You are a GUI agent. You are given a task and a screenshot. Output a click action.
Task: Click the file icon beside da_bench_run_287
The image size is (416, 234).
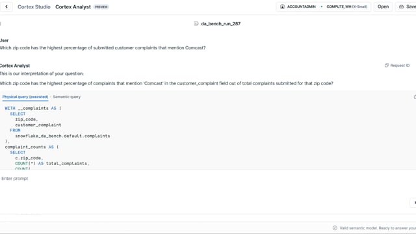click(x=196, y=23)
